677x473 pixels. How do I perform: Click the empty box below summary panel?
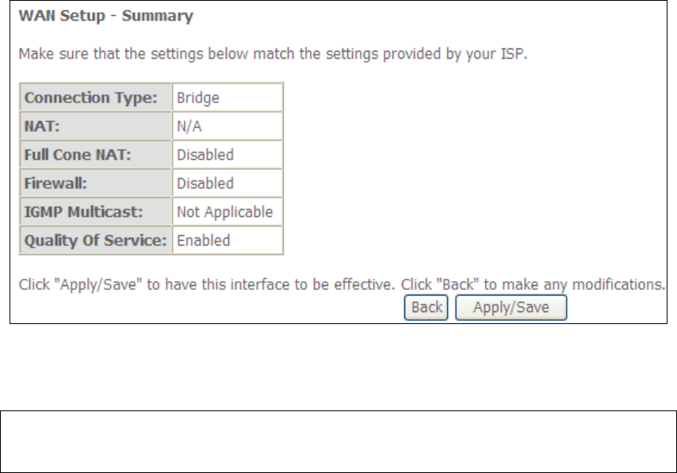point(338,441)
